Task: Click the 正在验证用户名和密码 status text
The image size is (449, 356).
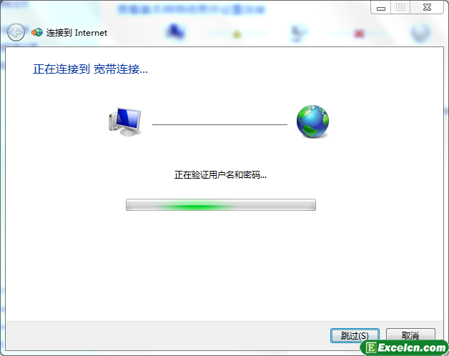Action: 220,174
